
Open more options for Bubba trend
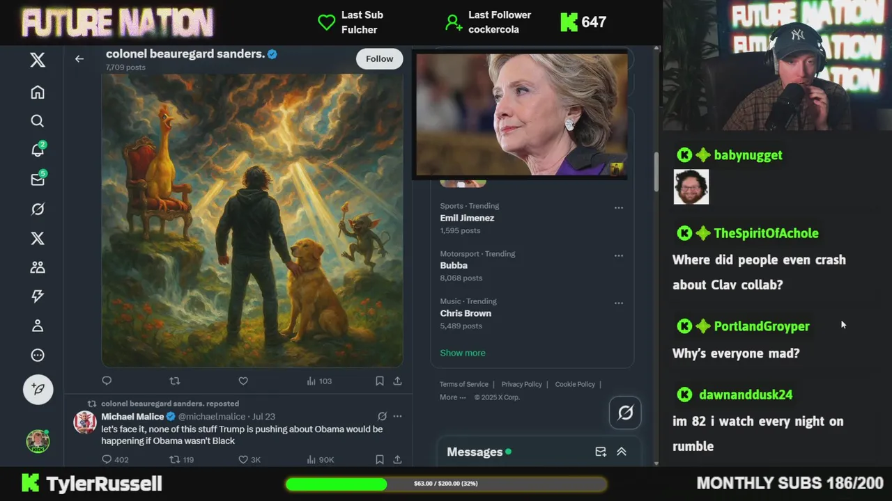click(618, 255)
